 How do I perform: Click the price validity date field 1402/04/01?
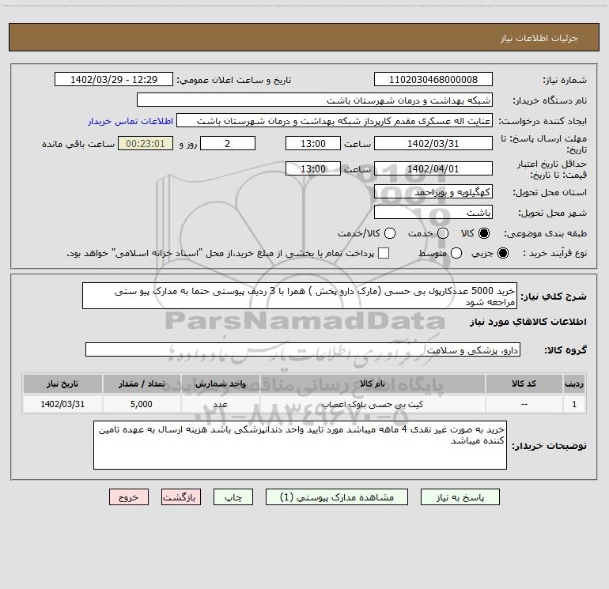pos(433,168)
